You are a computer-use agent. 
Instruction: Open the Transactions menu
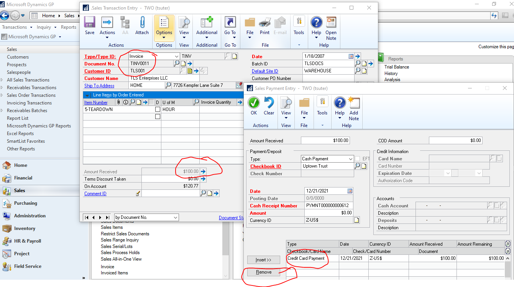click(x=17, y=27)
